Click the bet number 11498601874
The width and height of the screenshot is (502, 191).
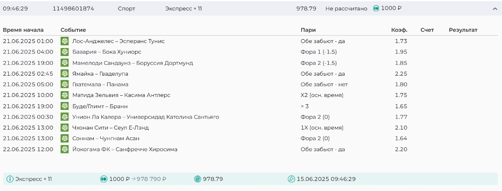[73, 8]
